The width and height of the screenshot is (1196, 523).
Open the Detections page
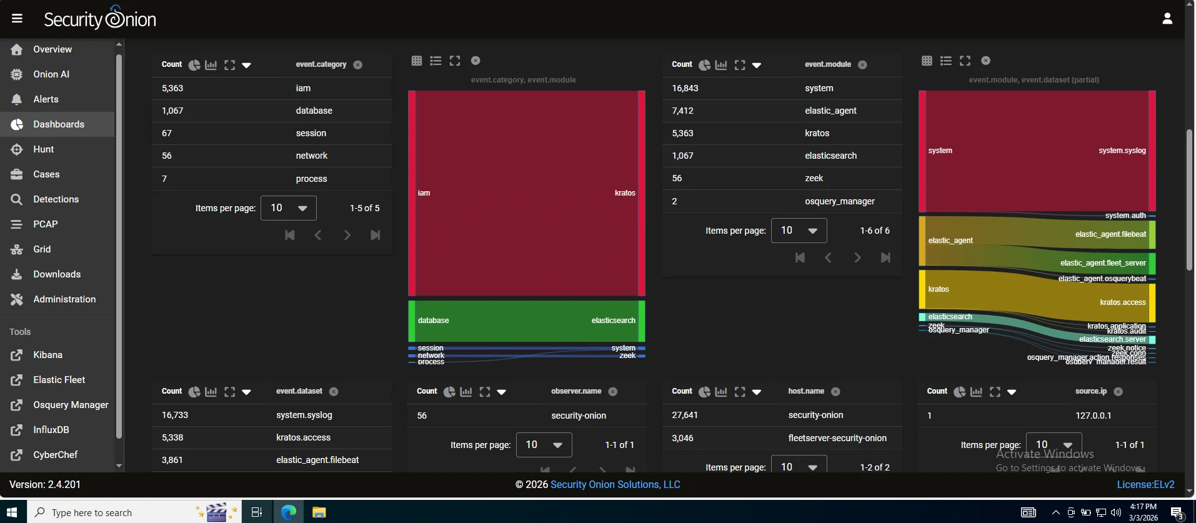(x=56, y=199)
